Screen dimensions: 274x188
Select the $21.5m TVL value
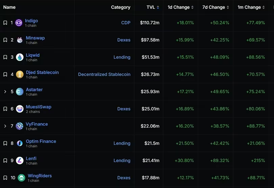[152, 143]
